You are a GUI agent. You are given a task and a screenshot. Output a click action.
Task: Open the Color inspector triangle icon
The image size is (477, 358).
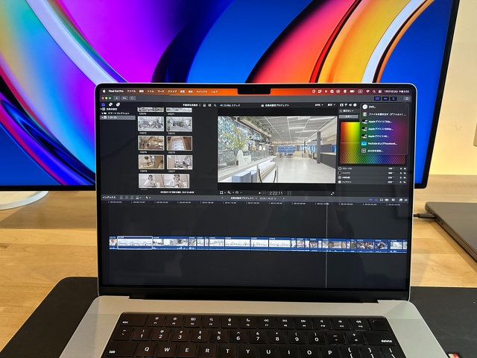[x=346, y=104]
